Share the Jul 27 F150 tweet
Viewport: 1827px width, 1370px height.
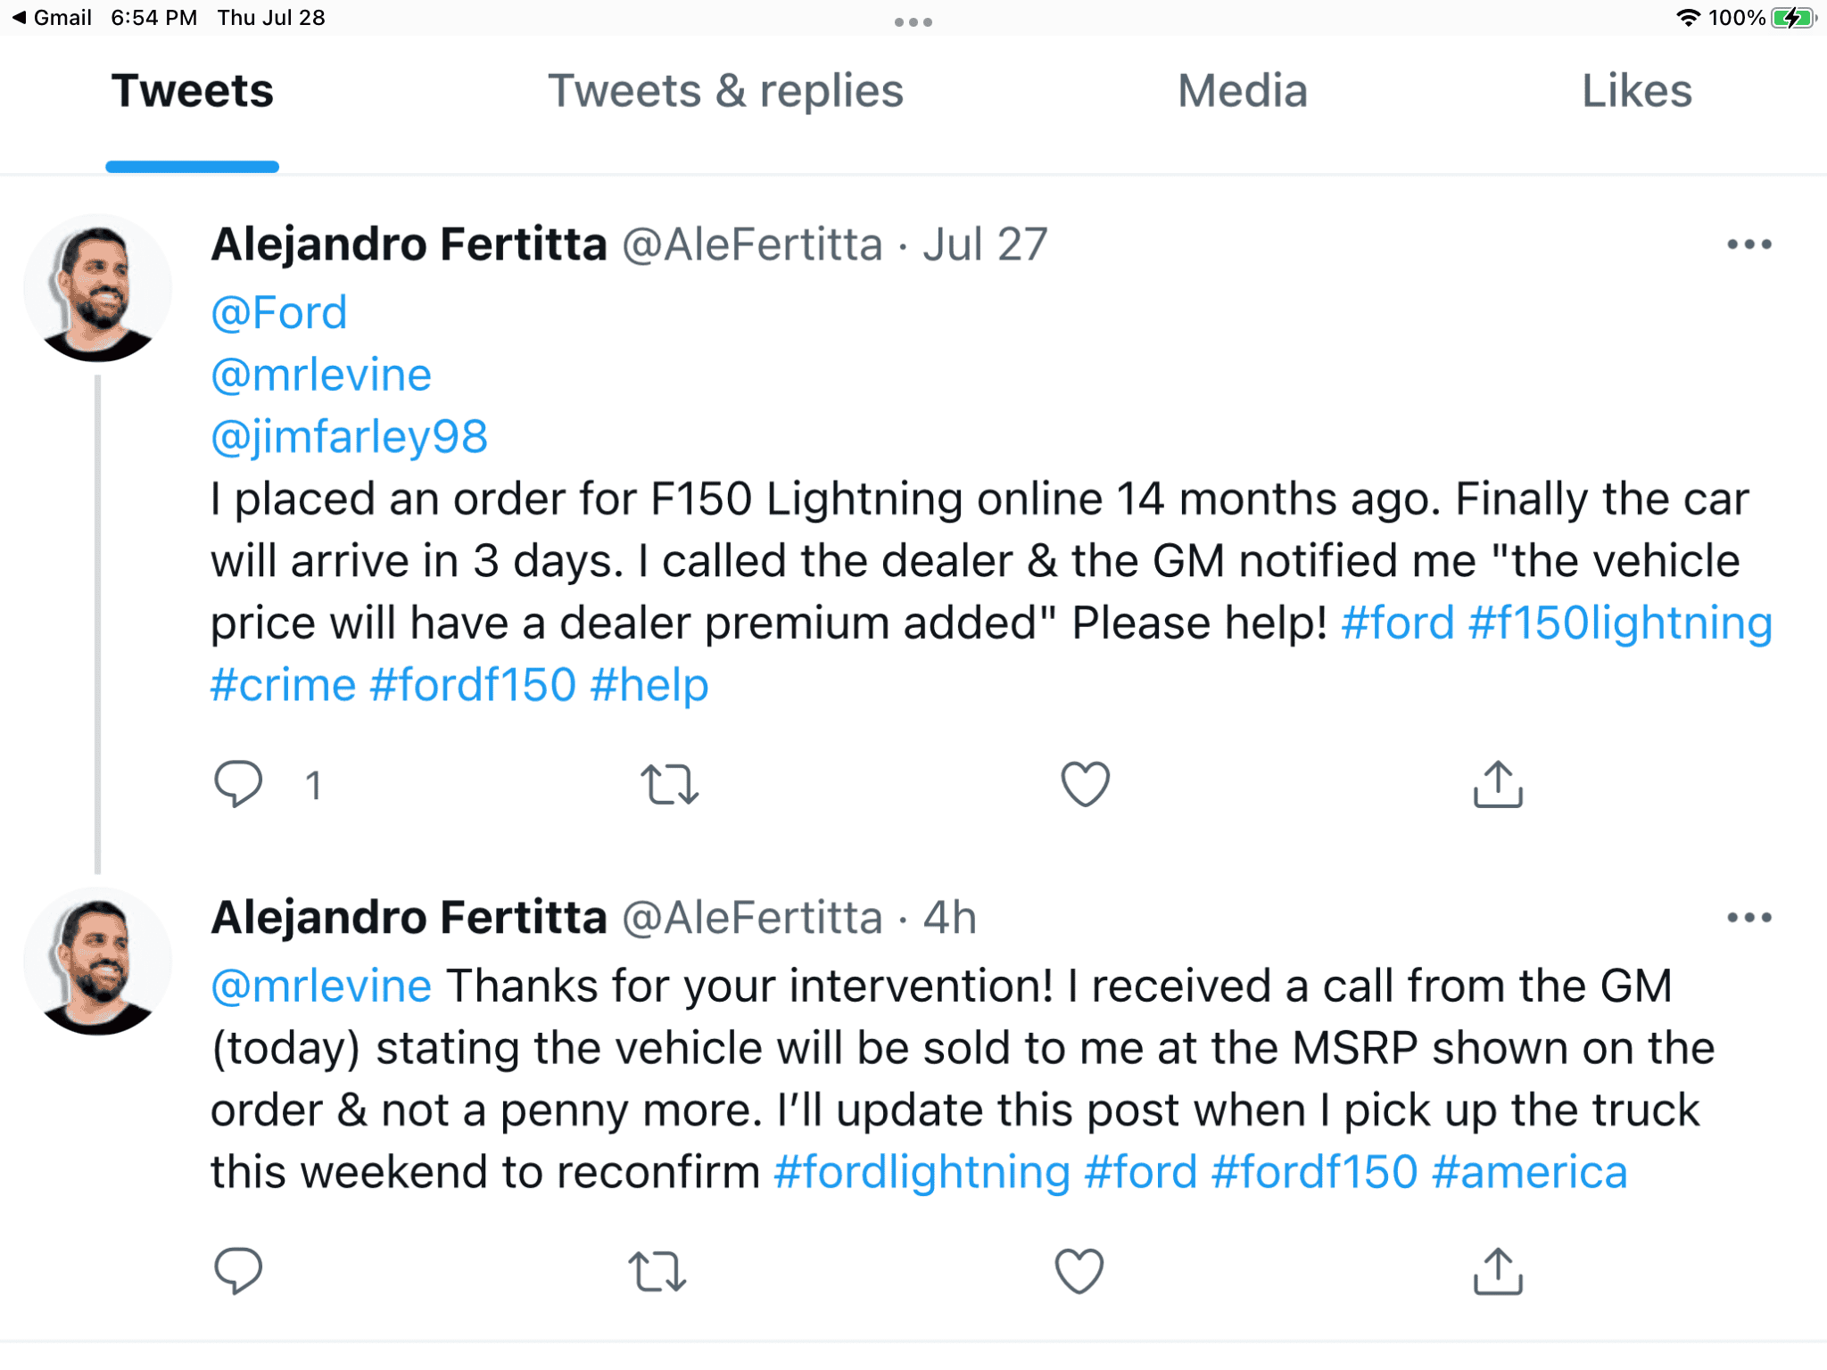(x=1498, y=784)
